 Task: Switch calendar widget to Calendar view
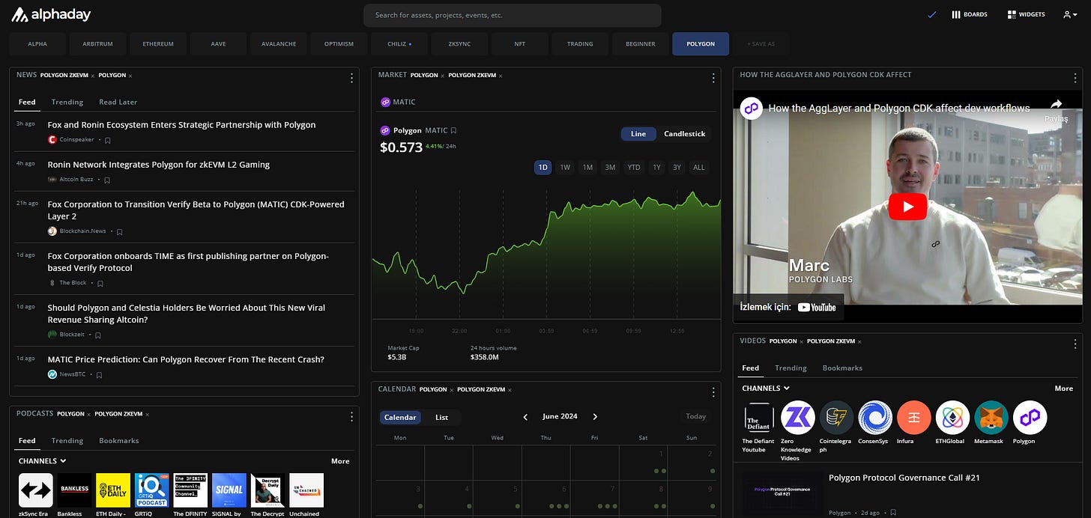pos(400,418)
